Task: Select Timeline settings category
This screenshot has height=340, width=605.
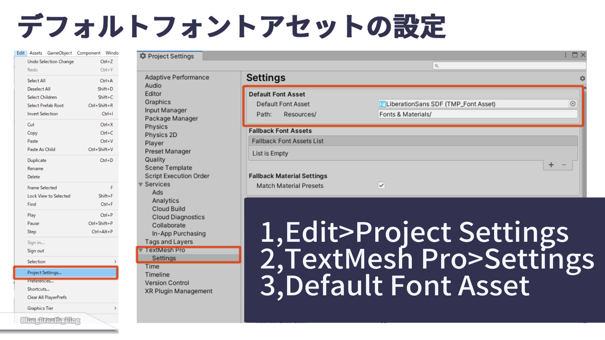Action: 157,275
